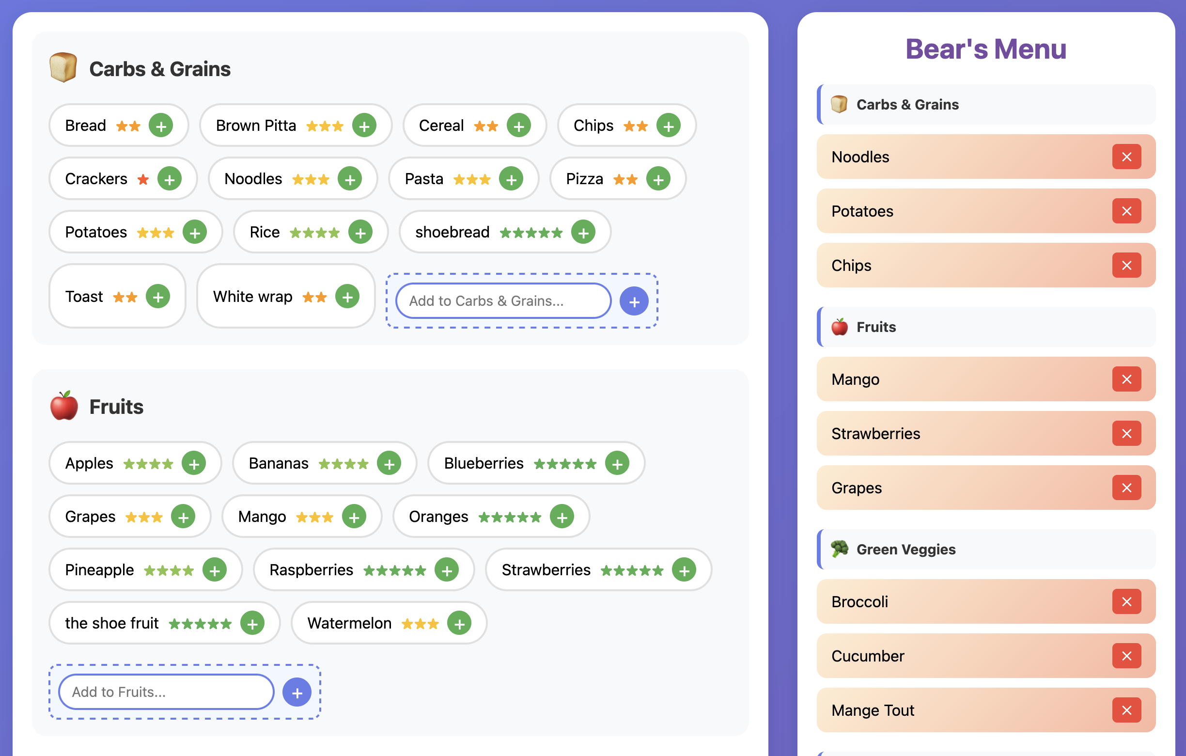Screen dimensions: 1186x756
Task: Remove Chips from Bear's Menu
Action: (x=1127, y=266)
